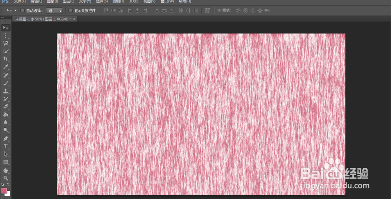
Task: Click 3D slide object mode icon
Action: pyautogui.click(x=260, y=11)
